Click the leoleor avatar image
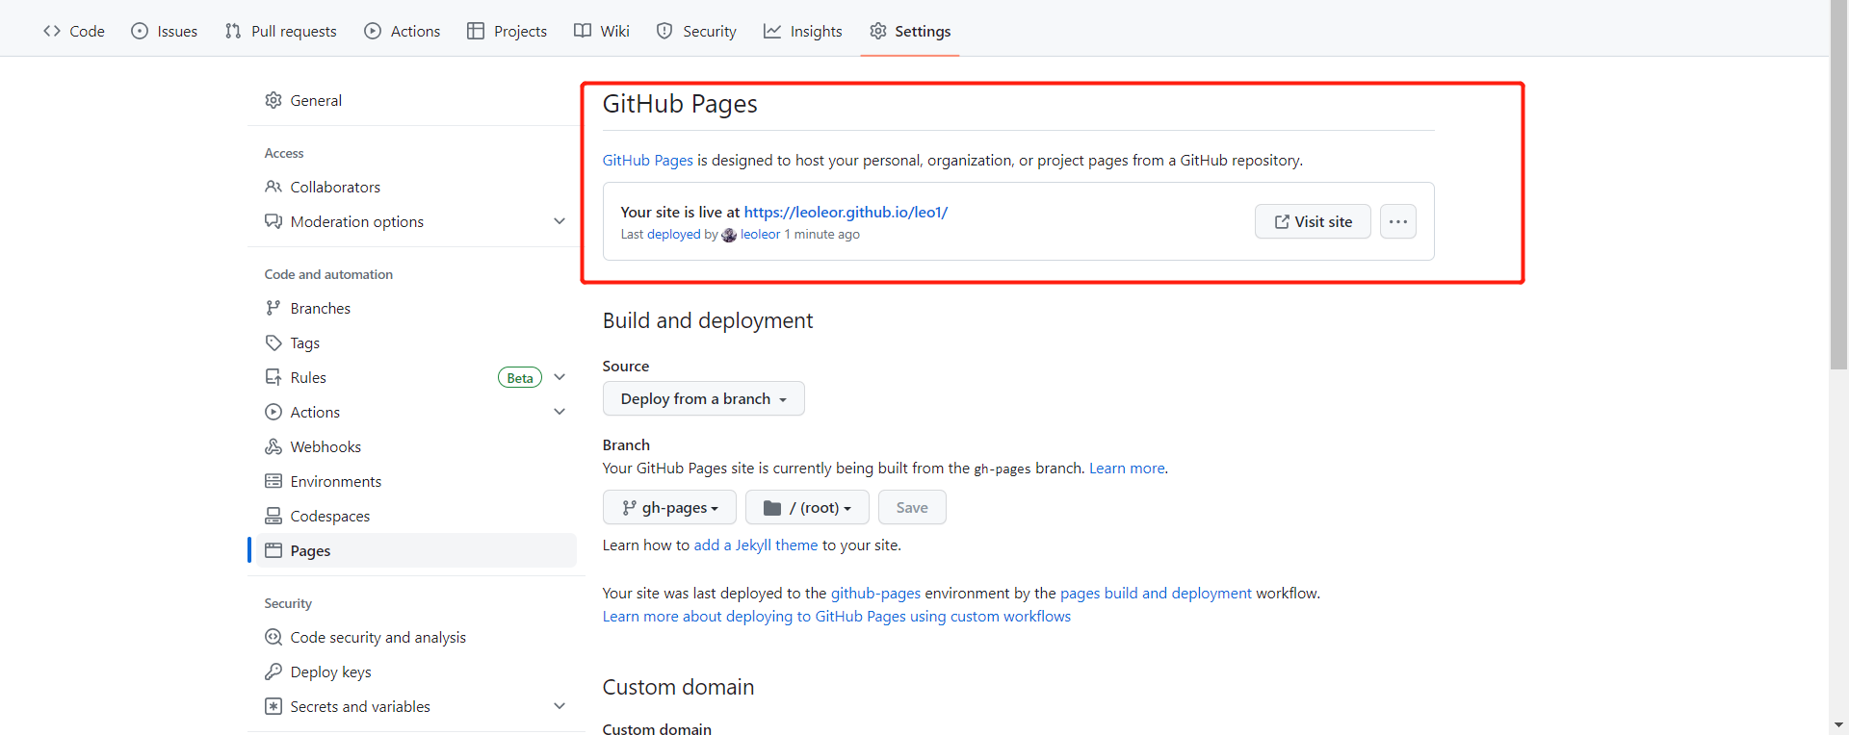The image size is (1849, 735). (729, 235)
